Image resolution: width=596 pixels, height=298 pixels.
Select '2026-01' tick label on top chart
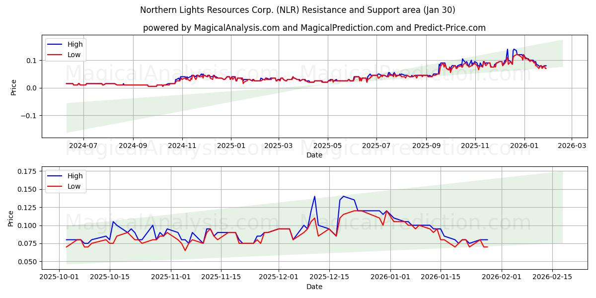point(524,146)
